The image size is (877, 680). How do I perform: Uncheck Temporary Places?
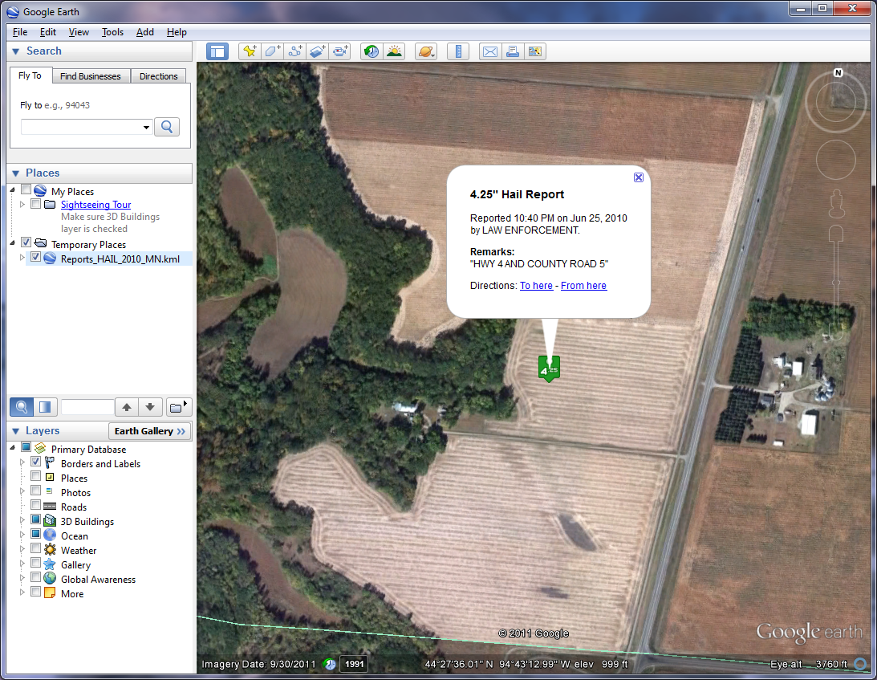(x=26, y=243)
